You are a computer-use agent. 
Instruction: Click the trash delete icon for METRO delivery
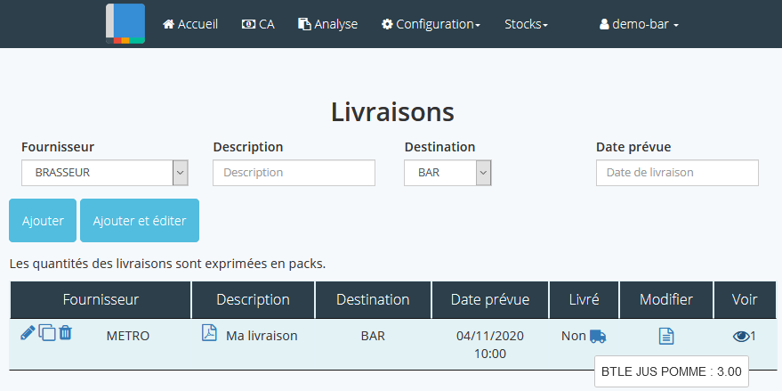tap(65, 333)
